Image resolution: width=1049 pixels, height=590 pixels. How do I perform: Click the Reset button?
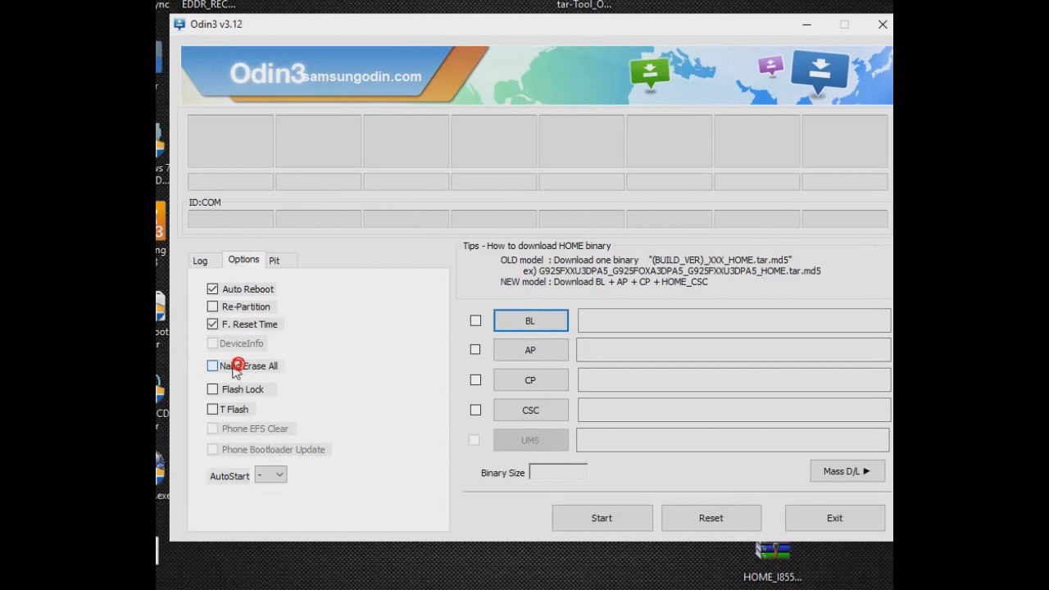coord(711,518)
